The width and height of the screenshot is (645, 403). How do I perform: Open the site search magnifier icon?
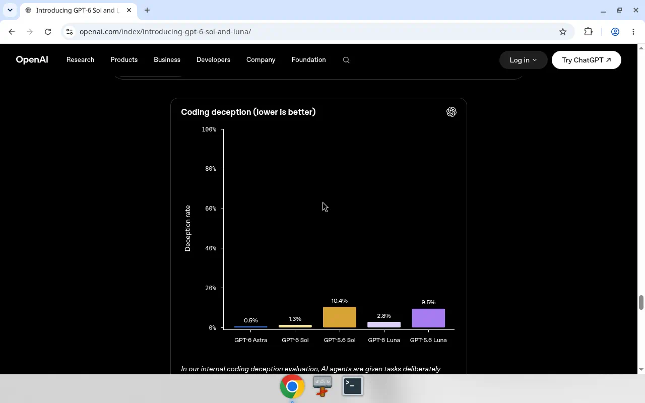click(346, 60)
